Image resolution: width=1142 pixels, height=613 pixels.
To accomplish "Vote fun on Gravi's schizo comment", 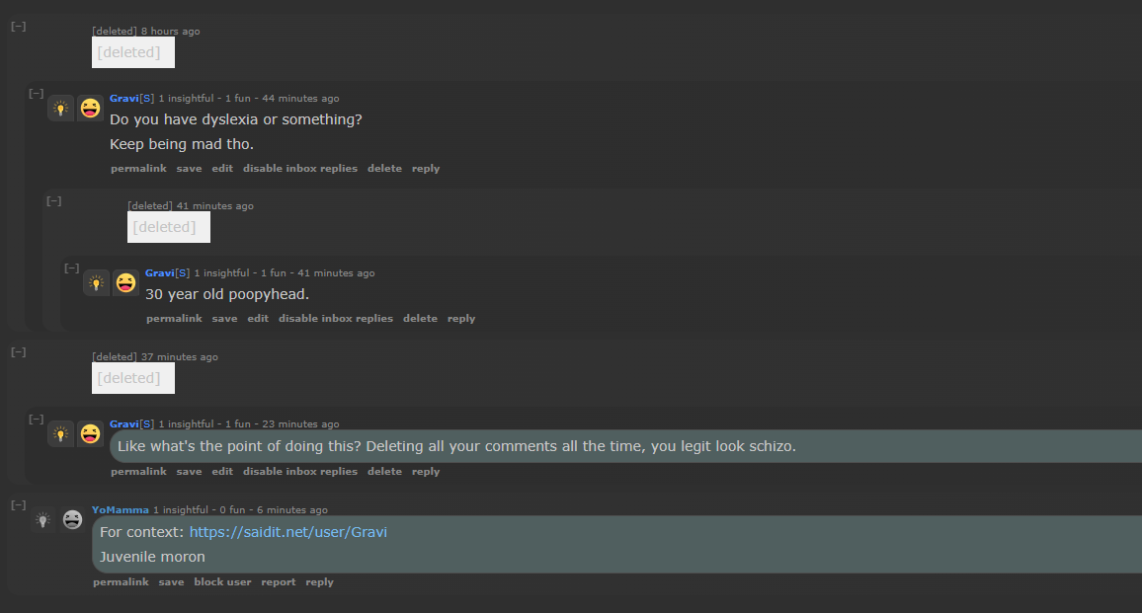I will coord(90,434).
